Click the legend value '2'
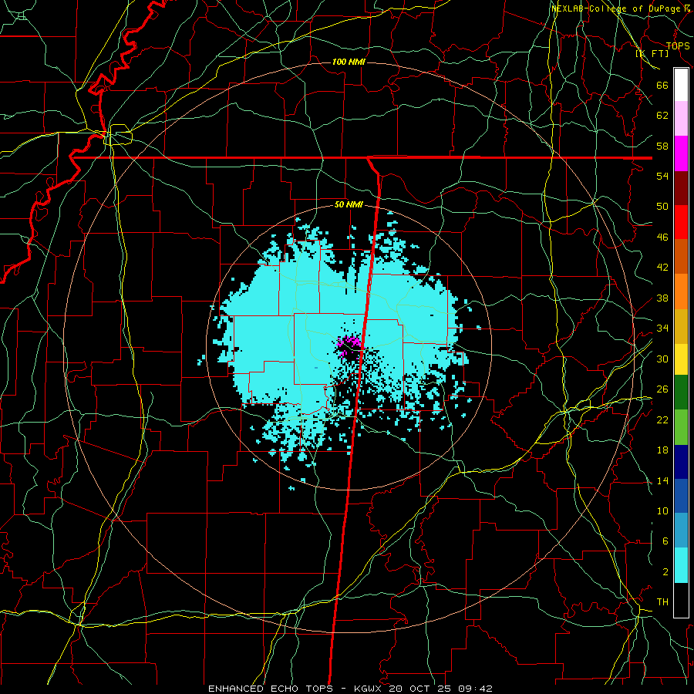This screenshot has width=694, height=694. (x=665, y=572)
